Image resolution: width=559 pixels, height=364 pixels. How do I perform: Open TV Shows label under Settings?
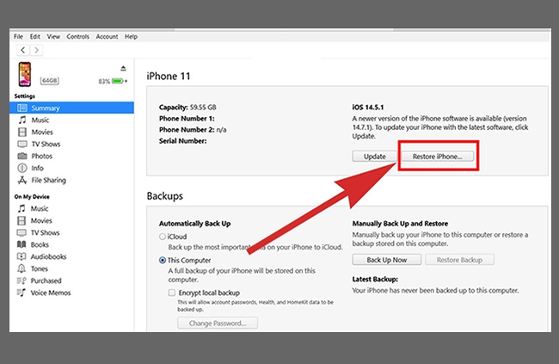point(46,145)
